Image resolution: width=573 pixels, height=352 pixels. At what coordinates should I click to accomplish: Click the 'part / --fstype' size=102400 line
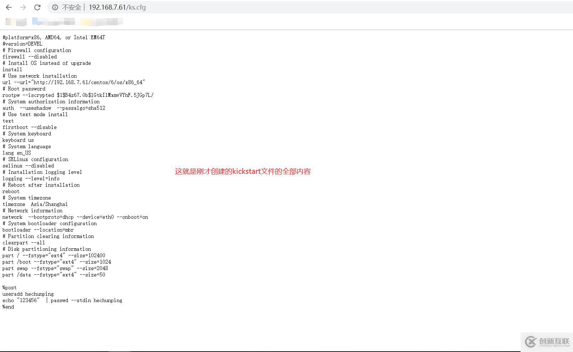pos(54,255)
